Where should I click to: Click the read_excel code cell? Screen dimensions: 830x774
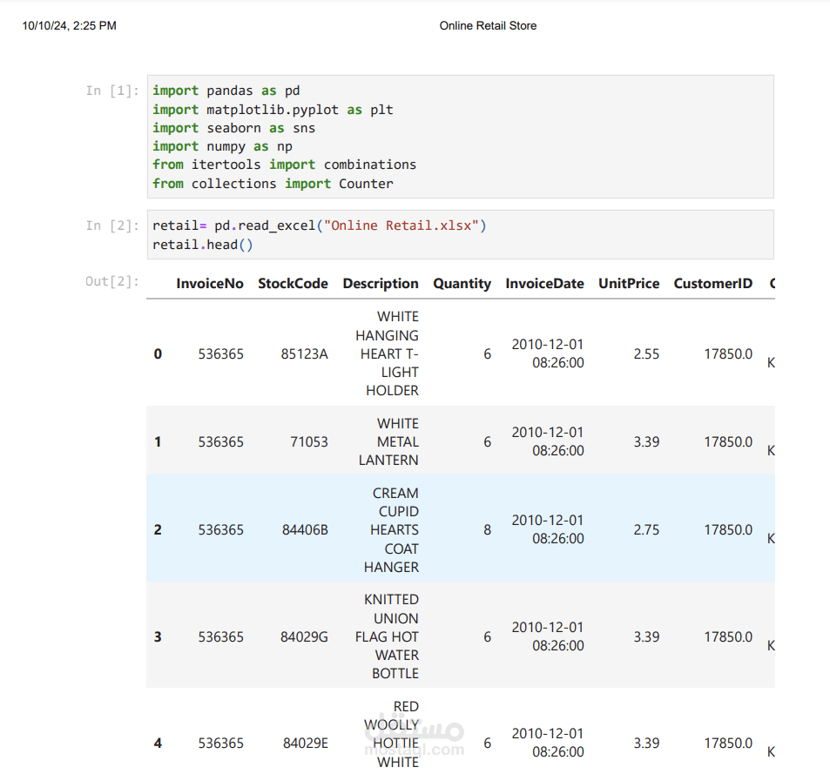[x=461, y=235]
